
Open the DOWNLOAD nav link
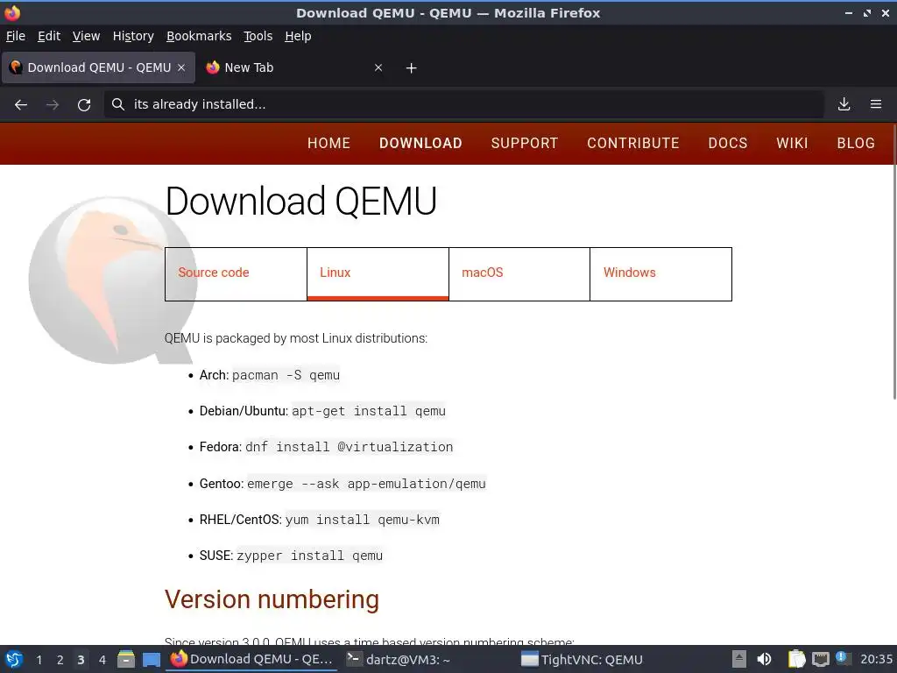pos(420,143)
